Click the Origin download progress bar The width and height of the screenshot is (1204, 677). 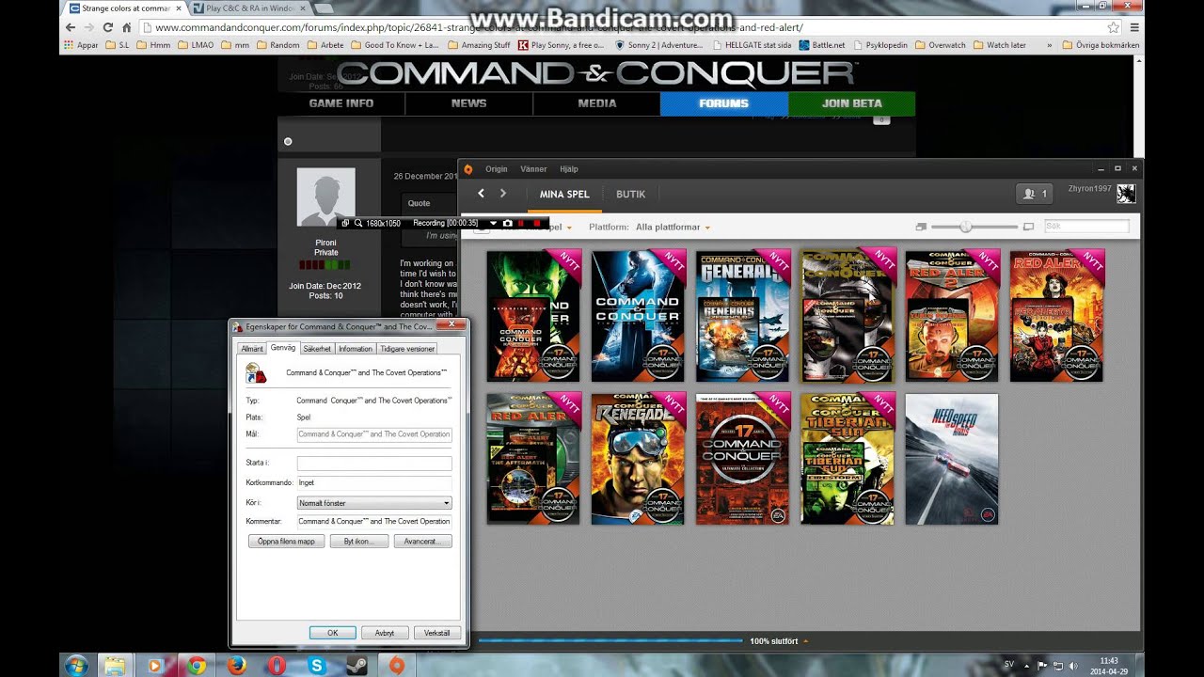pos(610,641)
